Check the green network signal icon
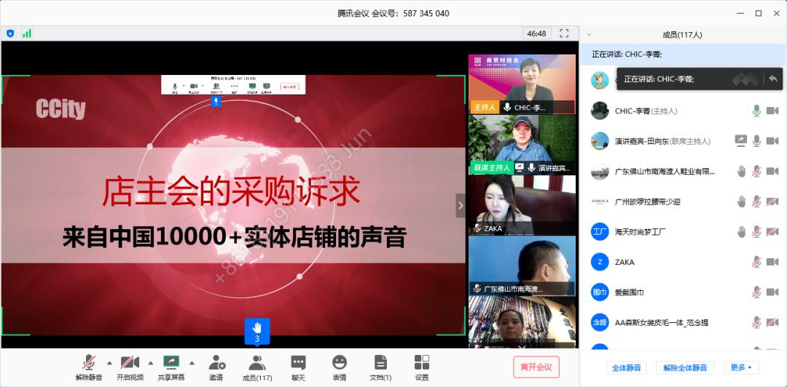 coord(27,33)
